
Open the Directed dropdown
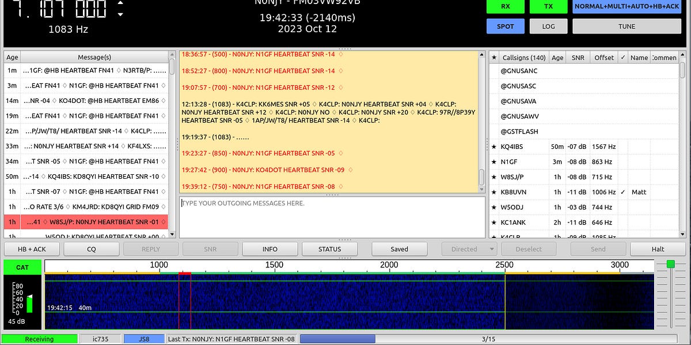coord(469,248)
